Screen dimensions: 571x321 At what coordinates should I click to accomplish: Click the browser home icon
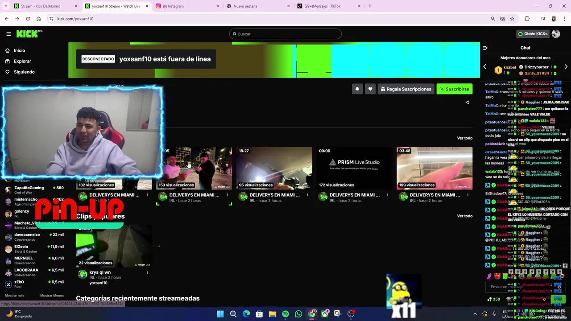point(38,19)
